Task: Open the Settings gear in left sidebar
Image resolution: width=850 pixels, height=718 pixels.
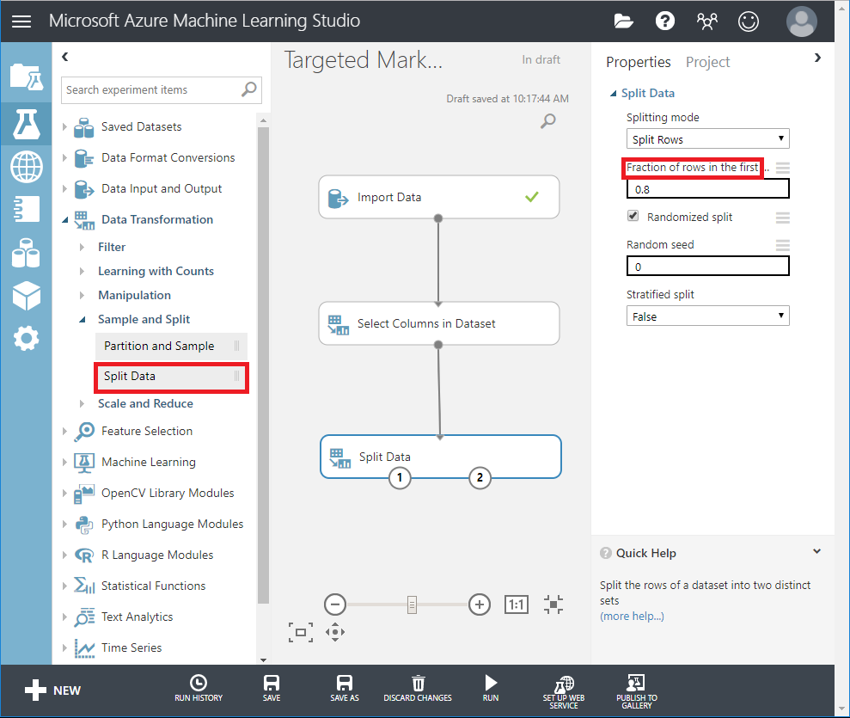Action: click(x=26, y=338)
